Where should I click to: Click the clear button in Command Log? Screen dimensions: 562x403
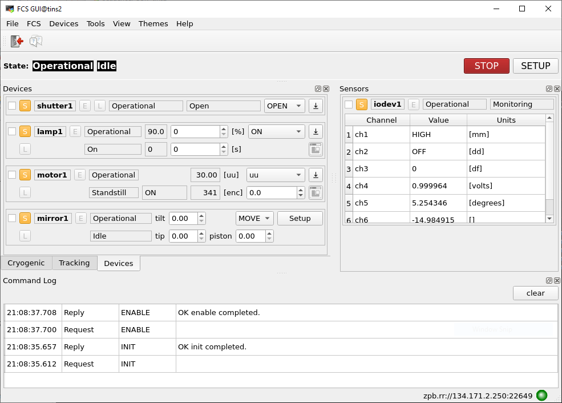535,293
